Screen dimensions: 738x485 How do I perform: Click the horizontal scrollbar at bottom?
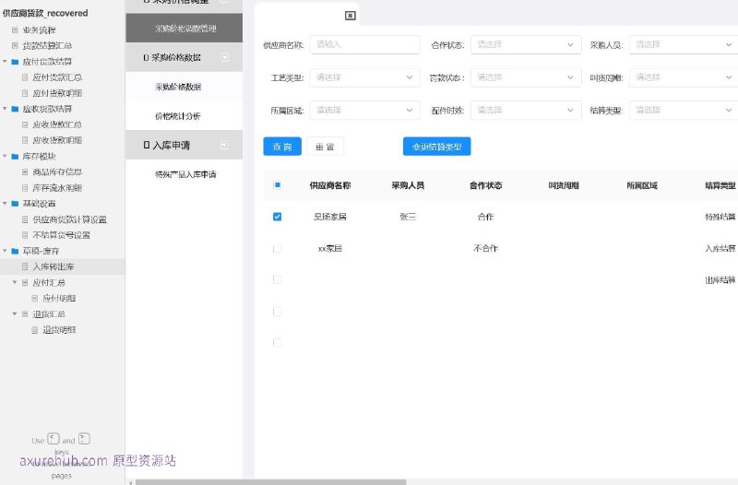pyautogui.click(x=270, y=482)
